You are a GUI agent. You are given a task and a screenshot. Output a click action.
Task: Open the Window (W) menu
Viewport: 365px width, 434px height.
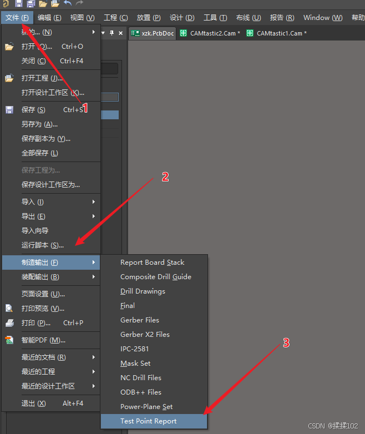(323, 18)
